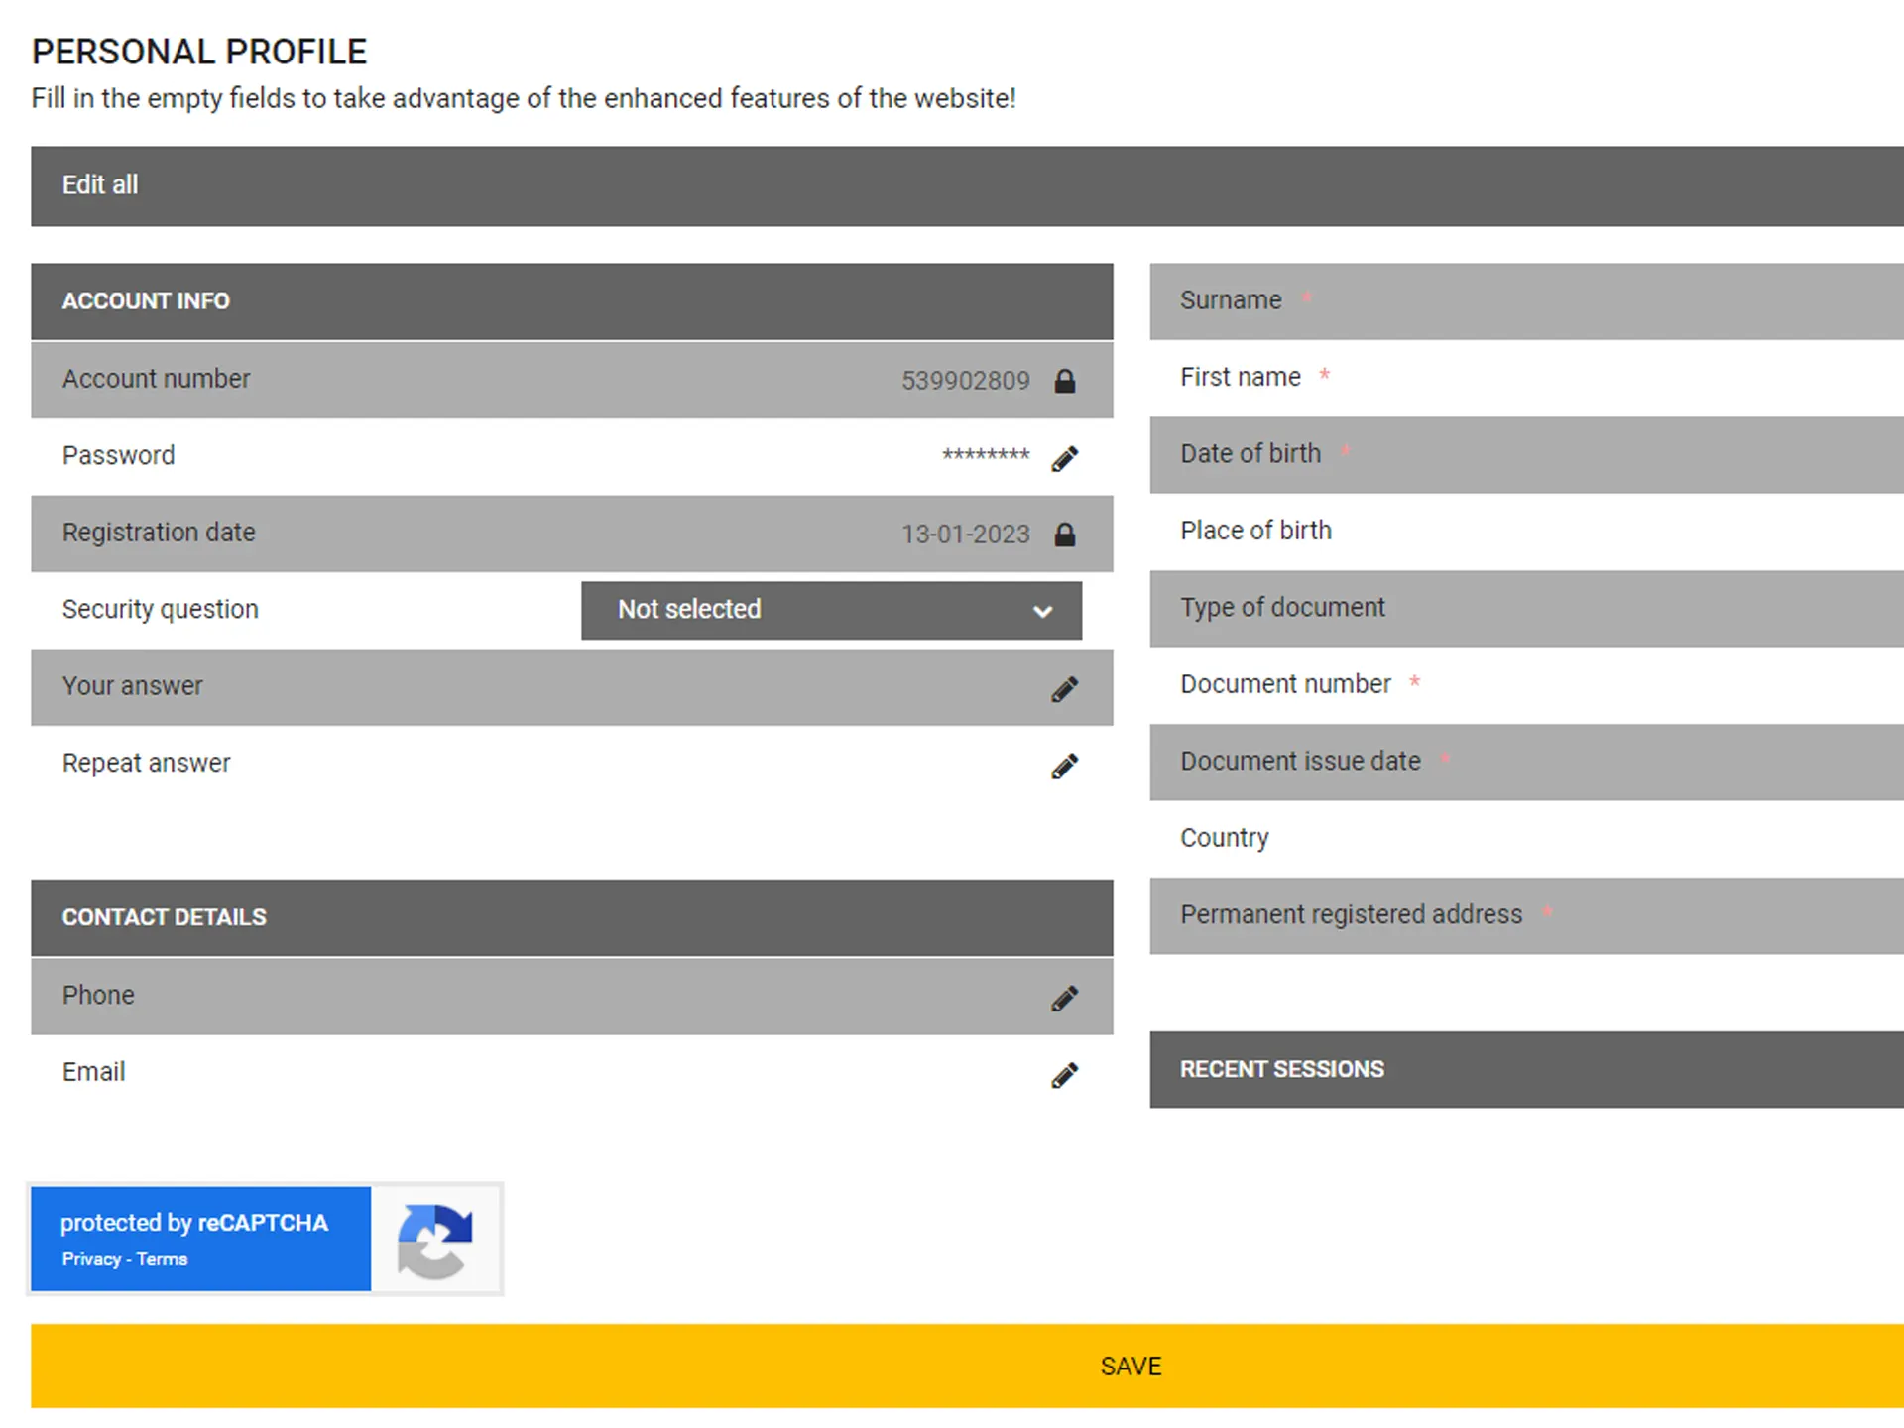Screen dimensions: 1904x1428
Task: Click the RECENT SESSIONS section header
Action: click(x=1527, y=1069)
